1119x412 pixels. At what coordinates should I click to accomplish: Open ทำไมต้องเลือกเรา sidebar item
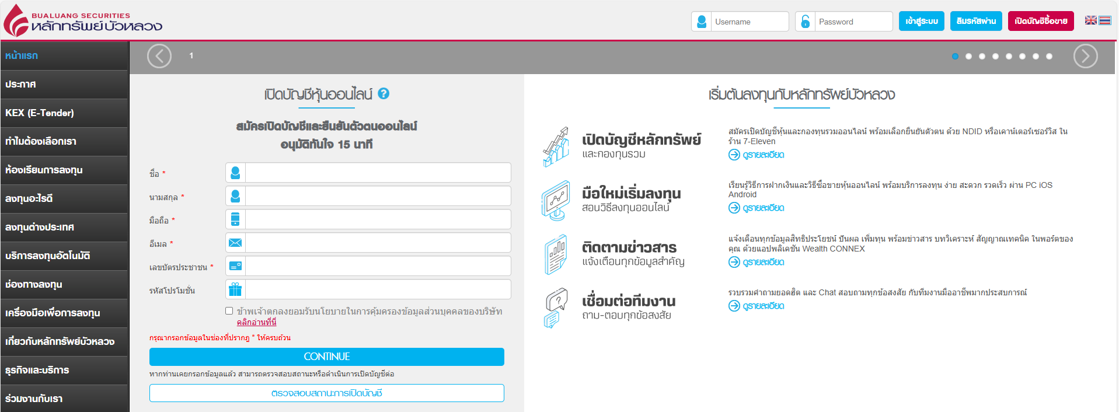pos(64,142)
